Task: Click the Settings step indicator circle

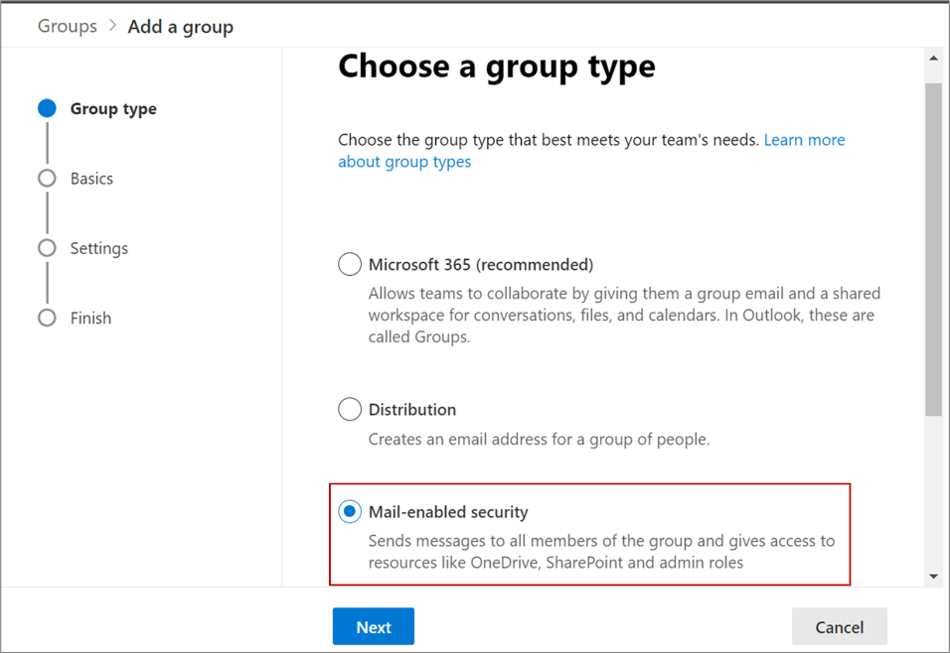Action: pos(46,248)
